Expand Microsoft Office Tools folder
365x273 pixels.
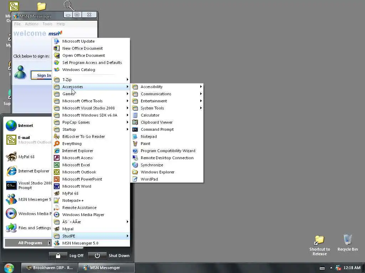tap(91, 101)
